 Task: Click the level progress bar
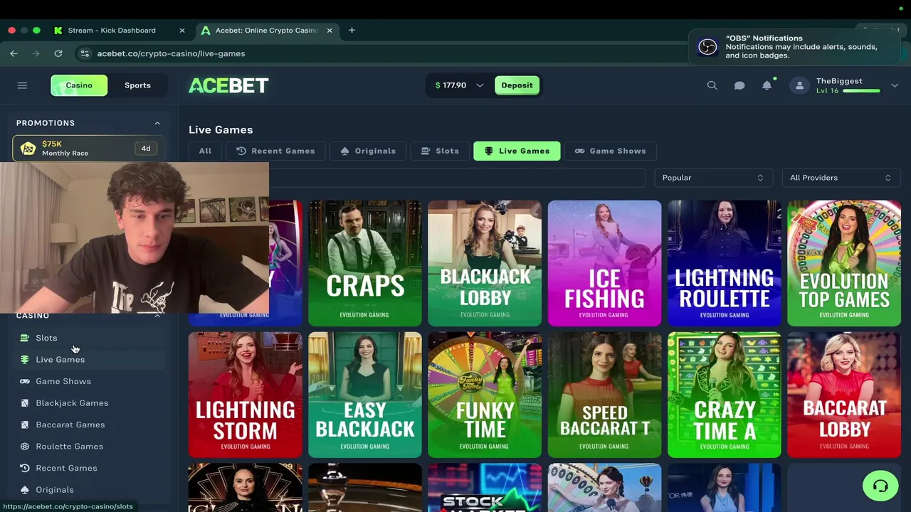coord(862,91)
